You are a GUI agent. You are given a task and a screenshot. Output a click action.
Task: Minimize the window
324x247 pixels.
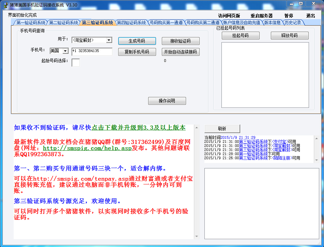(292, 4)
